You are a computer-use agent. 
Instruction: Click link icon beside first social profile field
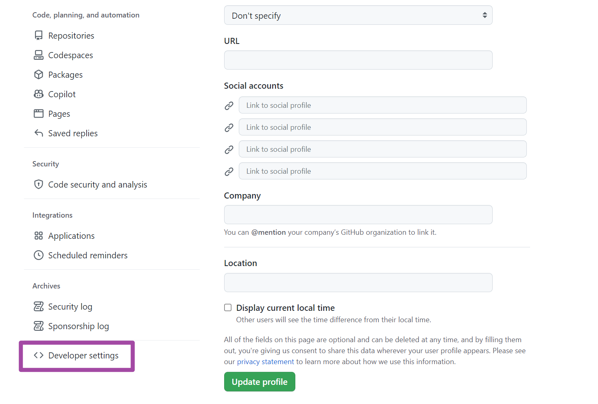click(229, 106)
